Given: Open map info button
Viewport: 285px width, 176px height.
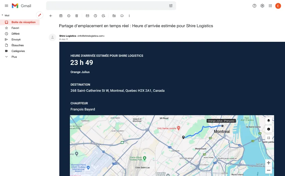Looking at the screenshot, I should 269,129.
